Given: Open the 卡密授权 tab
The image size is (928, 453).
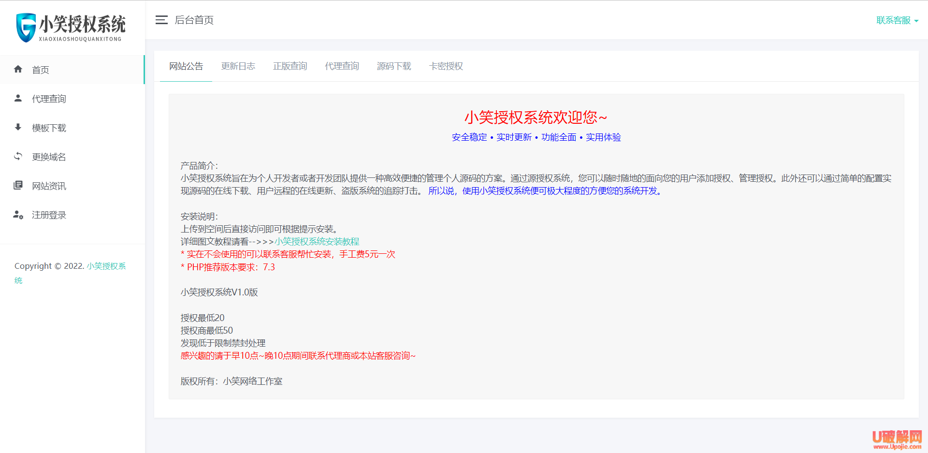Looking at the screenshot, I should [446, 66].
